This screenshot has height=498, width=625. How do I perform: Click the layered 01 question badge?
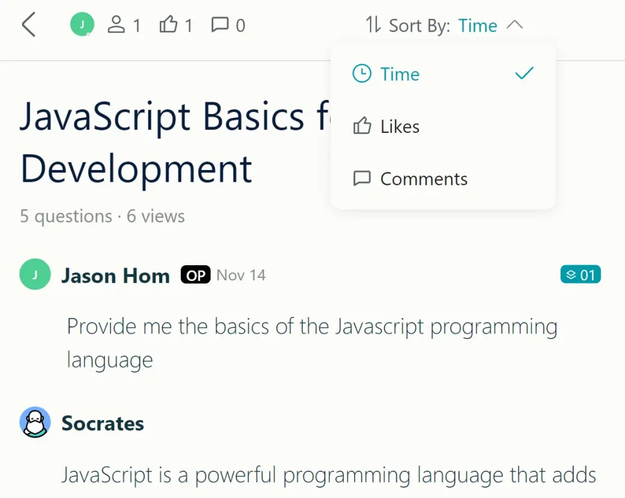(x=580, y=274)
